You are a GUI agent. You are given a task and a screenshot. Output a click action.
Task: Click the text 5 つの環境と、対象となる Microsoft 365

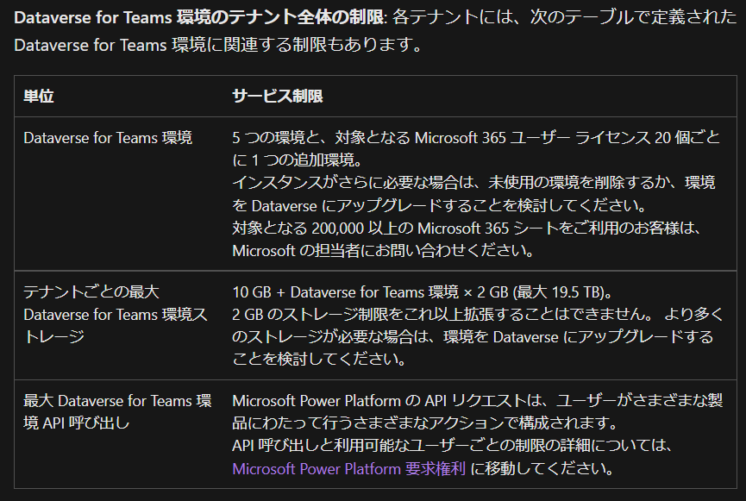point(369,138)
